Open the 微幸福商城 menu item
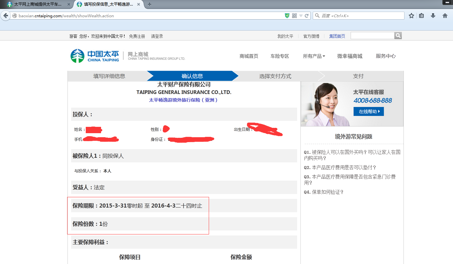 350,56
